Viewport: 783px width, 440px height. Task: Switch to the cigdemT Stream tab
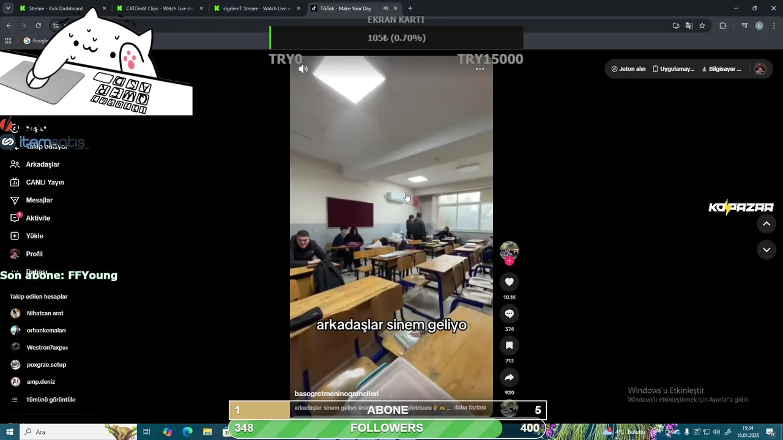256,9
